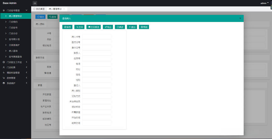This screenshot has height=139, width=272.
Task: Open 门诊预约 in the sidebar
Action: coord(16,22)
